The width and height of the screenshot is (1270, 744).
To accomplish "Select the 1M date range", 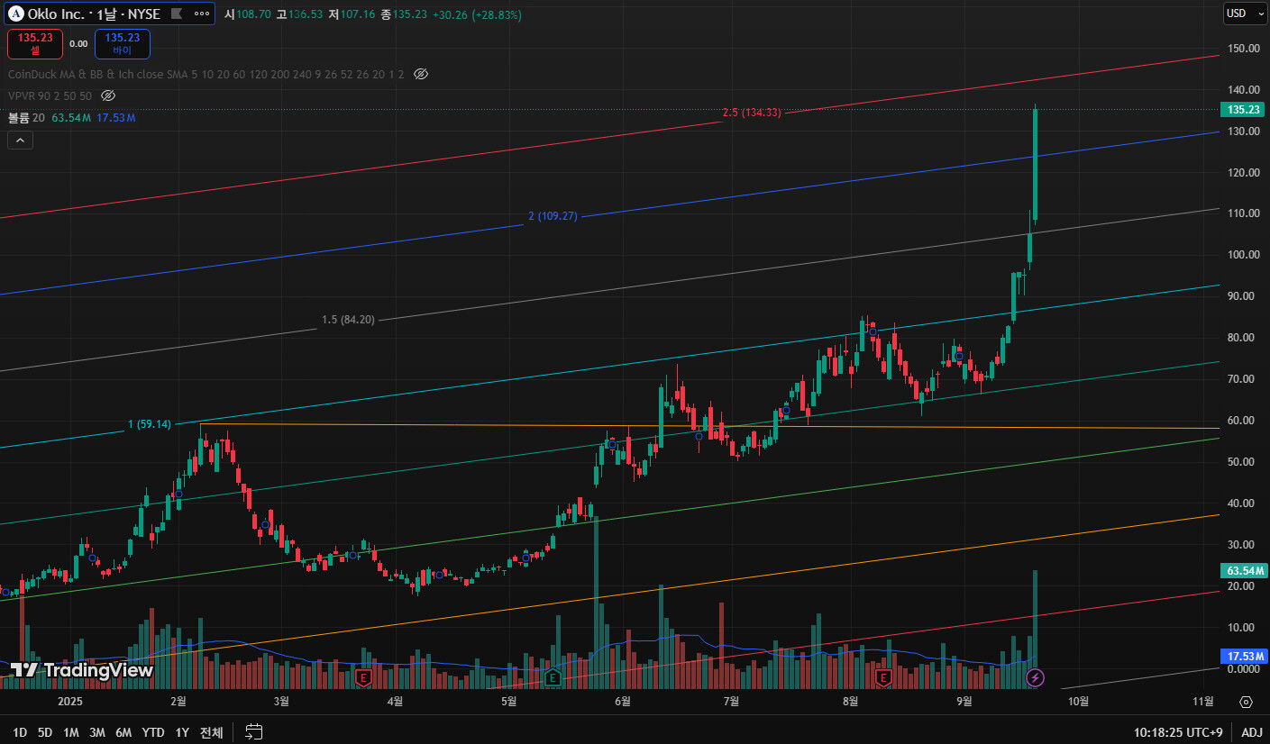I will pos(71,733).
